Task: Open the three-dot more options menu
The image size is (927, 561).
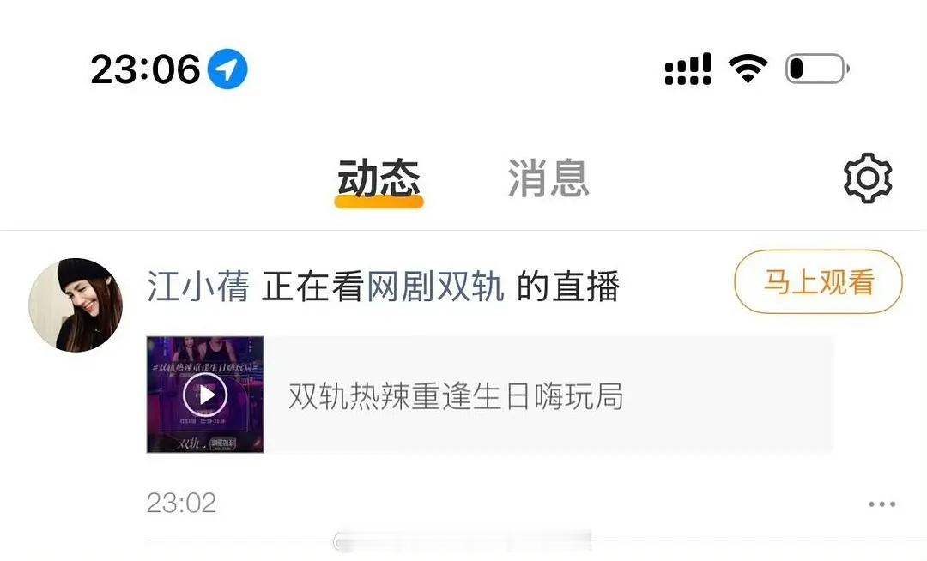Action: [882, 504]
